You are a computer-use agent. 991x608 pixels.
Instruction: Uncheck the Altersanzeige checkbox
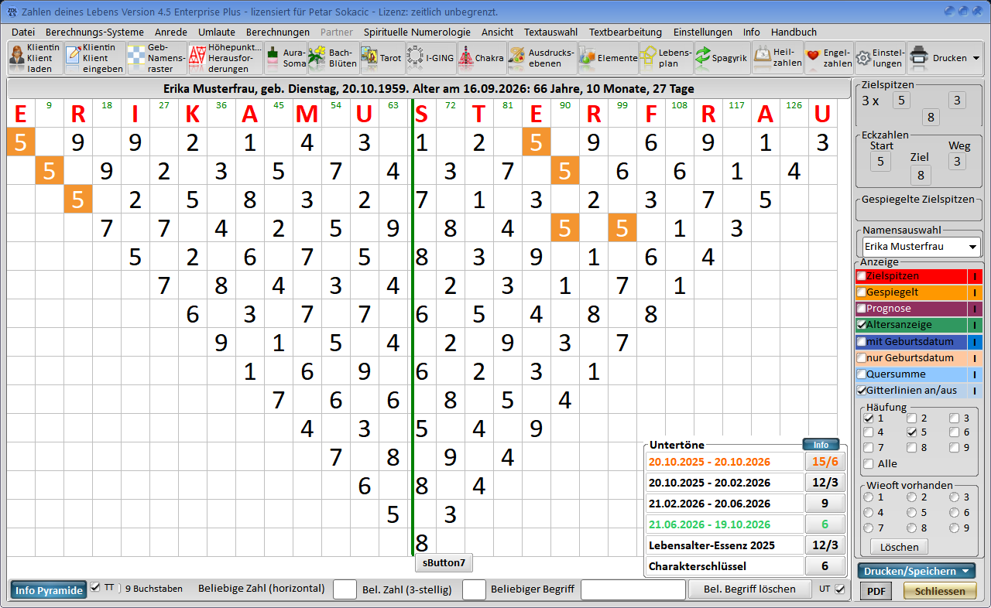click(x=861, y=325)
